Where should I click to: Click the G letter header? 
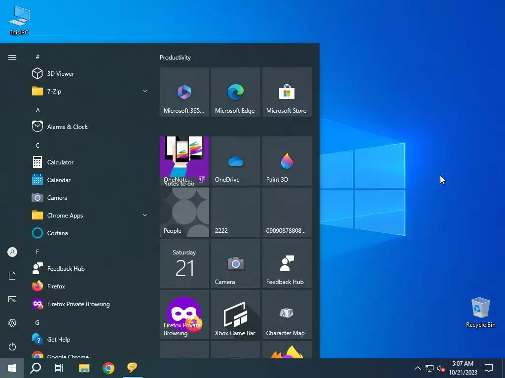pos(37,323)
